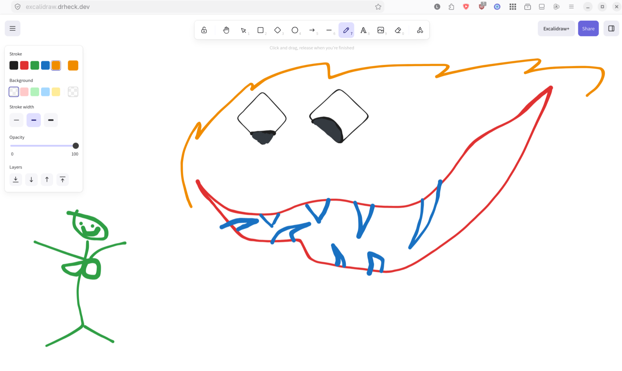Open the stroke color picker
622x371 pixels.
click(x=73, y=65)
